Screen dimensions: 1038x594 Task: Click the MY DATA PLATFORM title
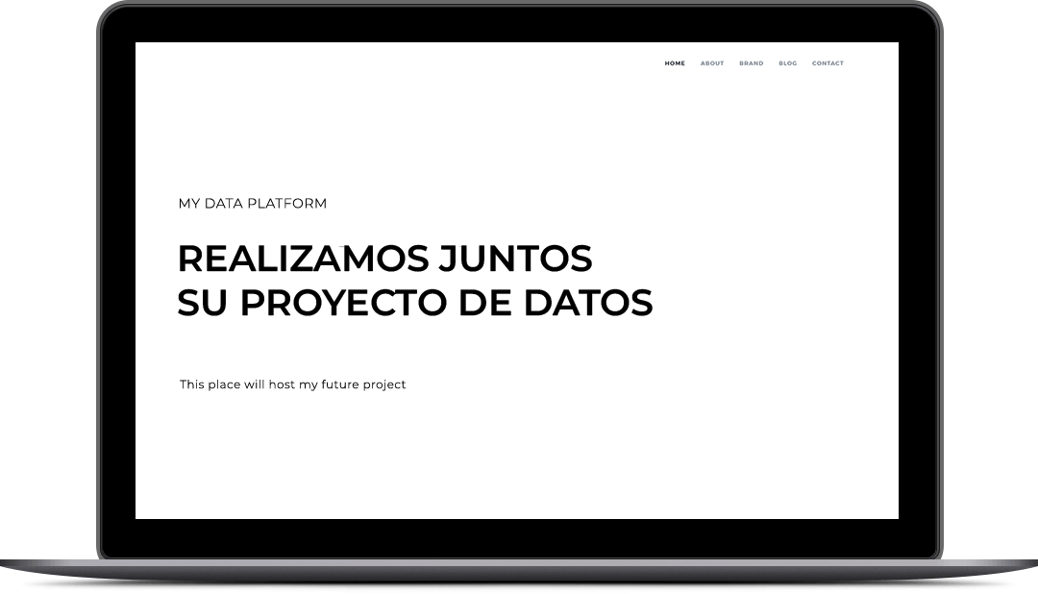pos(252,204)
